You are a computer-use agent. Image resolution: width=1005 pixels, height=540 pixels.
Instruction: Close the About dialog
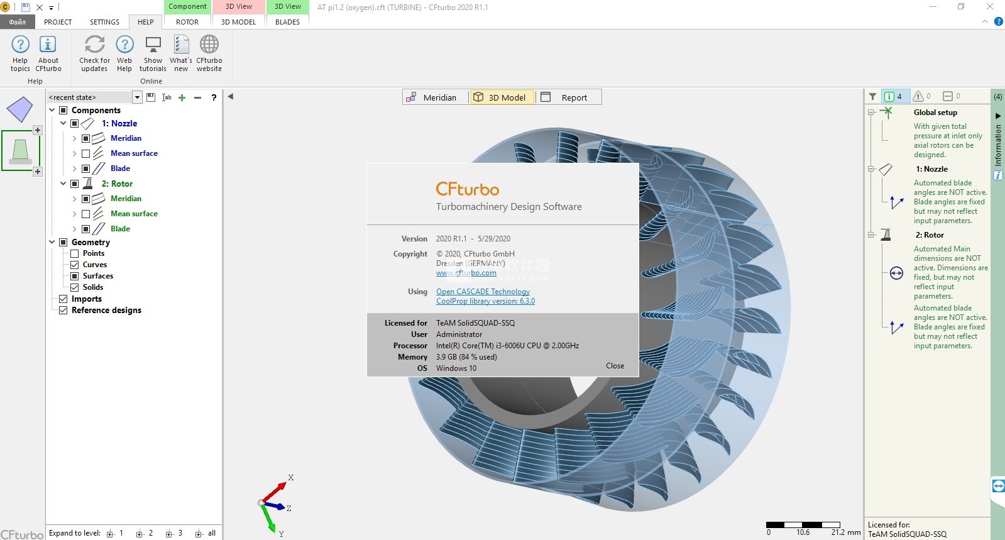tap(615, 366)
